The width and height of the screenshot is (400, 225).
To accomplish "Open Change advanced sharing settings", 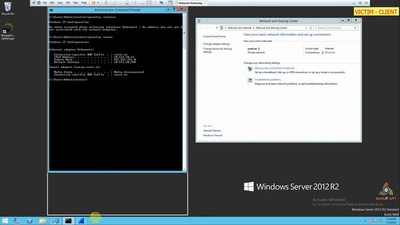I will [x=217, y=50].
